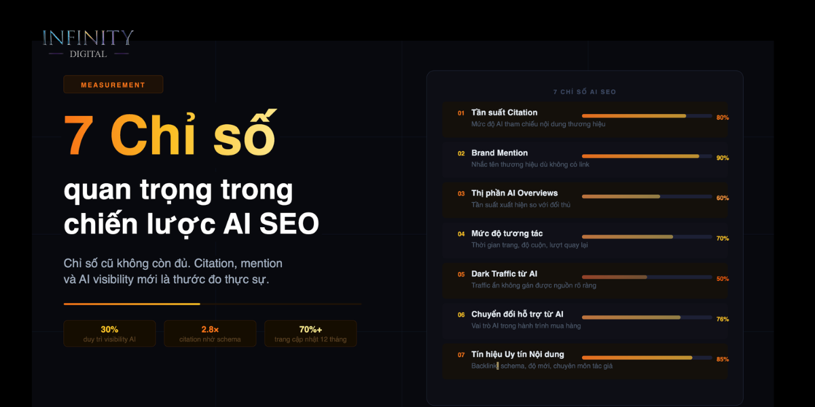Screen dimensions: 815x407
Task: Click the Infinity Digital logo
Action: [88, 43]
